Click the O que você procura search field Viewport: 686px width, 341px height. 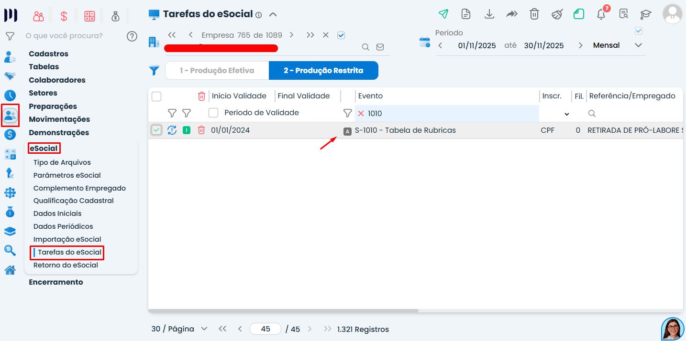(x=64, y=36)
